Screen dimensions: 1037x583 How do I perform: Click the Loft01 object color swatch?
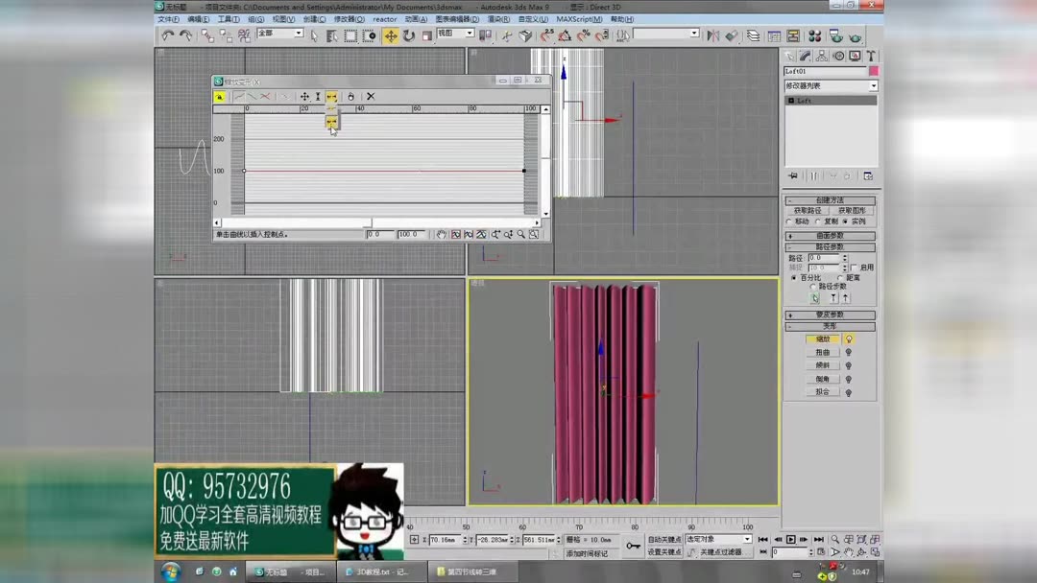coord(874,71)
